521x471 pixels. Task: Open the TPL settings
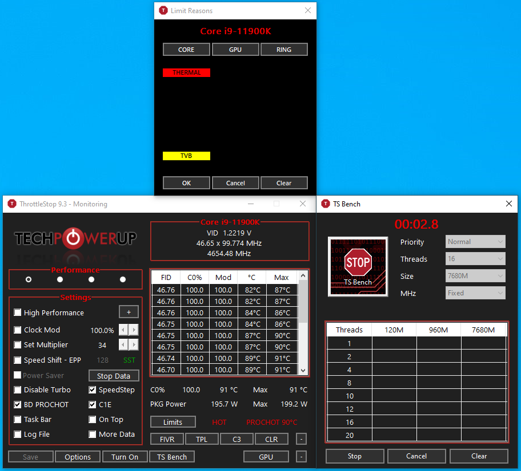[202, 439]
